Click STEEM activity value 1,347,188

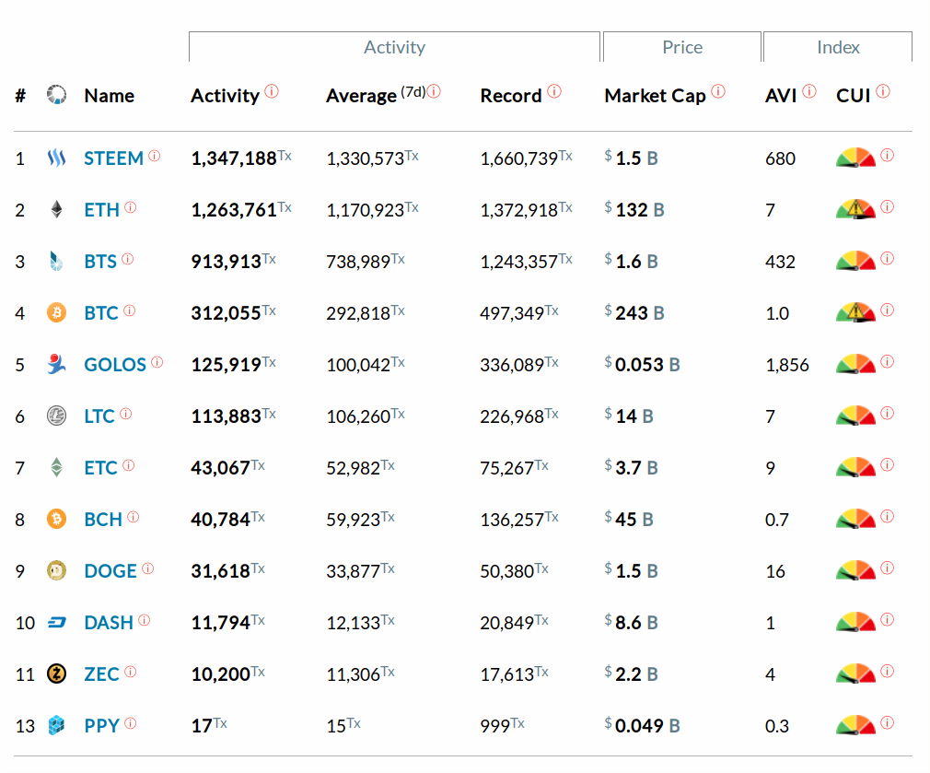pos(234,158)
